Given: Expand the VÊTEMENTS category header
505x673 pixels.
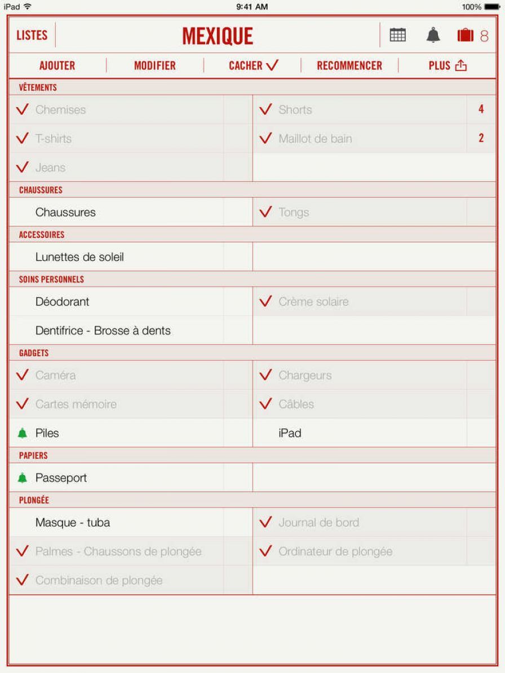Looking at the screenshot, I should [x=39, y=87].
